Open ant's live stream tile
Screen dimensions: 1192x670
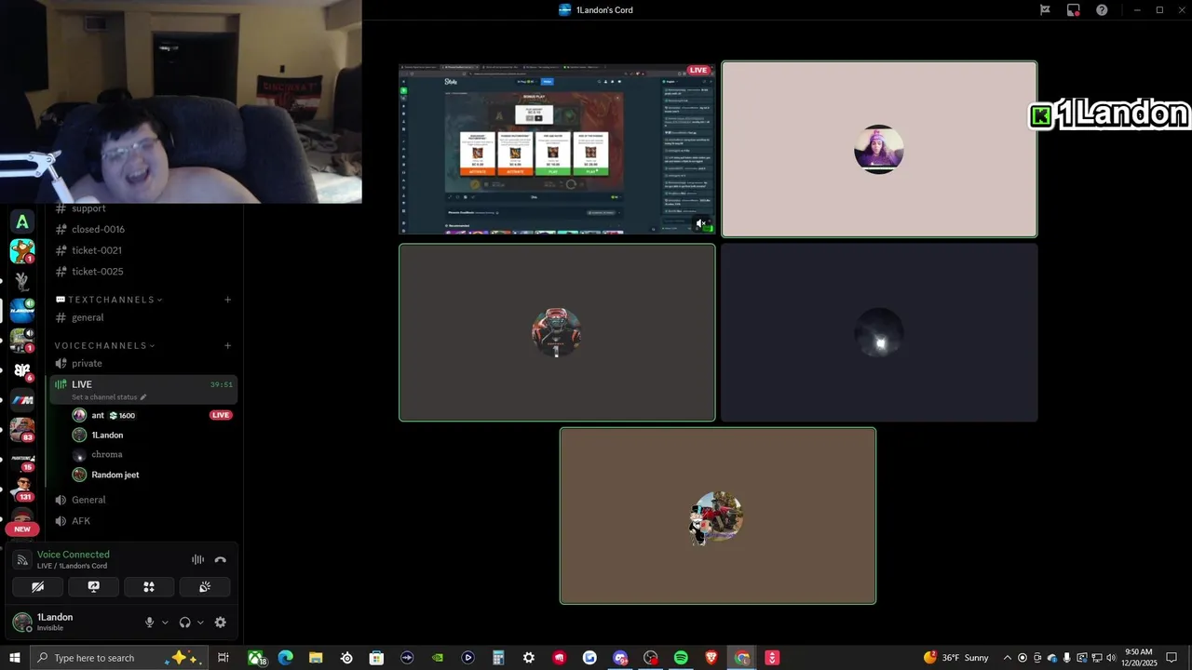557,149
